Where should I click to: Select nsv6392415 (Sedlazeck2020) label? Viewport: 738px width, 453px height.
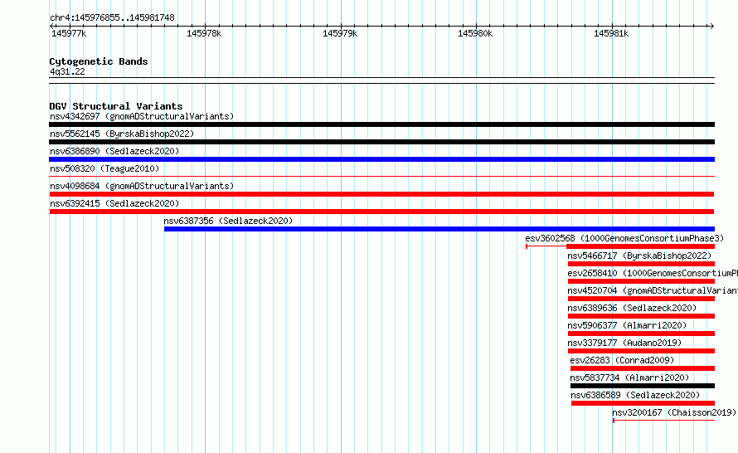tap(114, 203)
